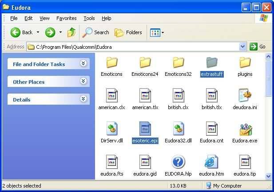Select the deudora.ini settings file
The height and width of the screenshot is (192, 274).
[x=245, y=96]
